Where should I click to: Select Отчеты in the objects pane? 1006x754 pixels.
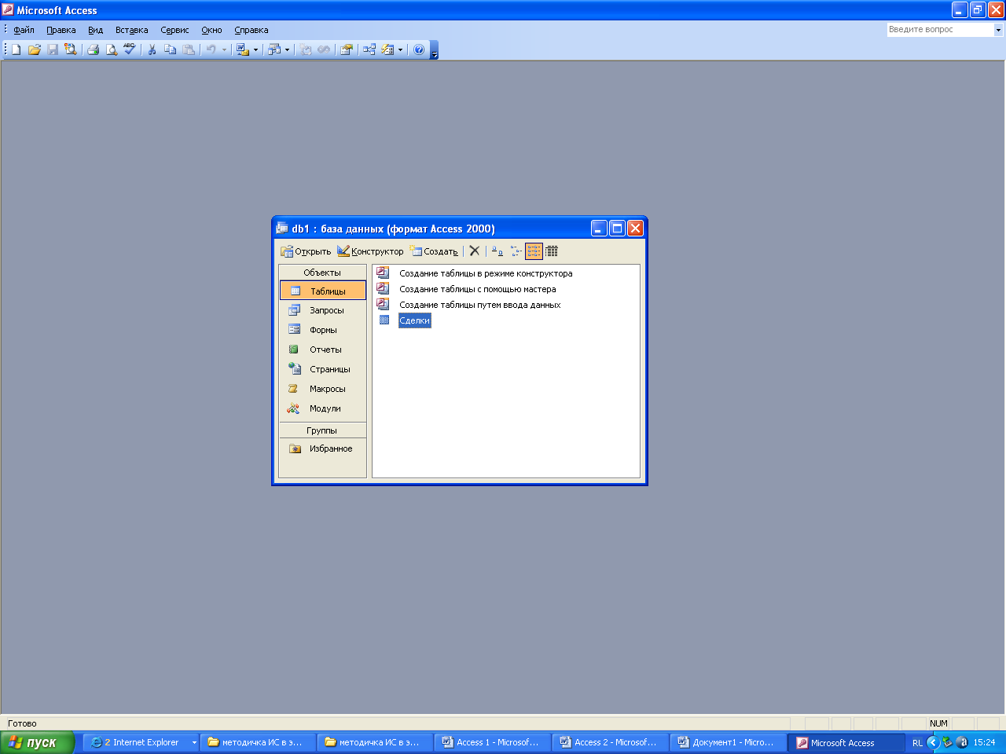click(322, 350)
